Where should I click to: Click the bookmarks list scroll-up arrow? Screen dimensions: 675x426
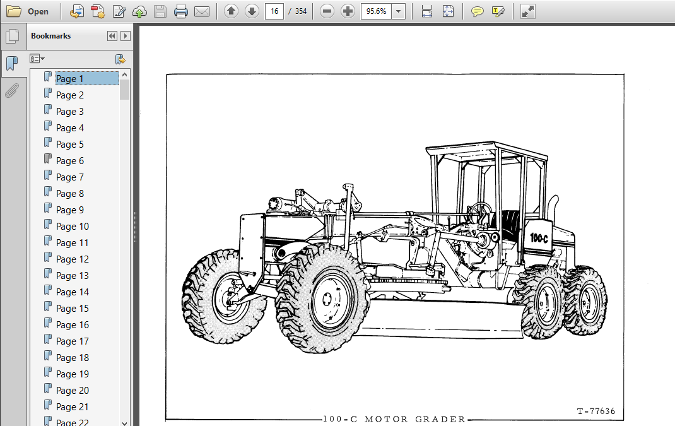point(124,74)
